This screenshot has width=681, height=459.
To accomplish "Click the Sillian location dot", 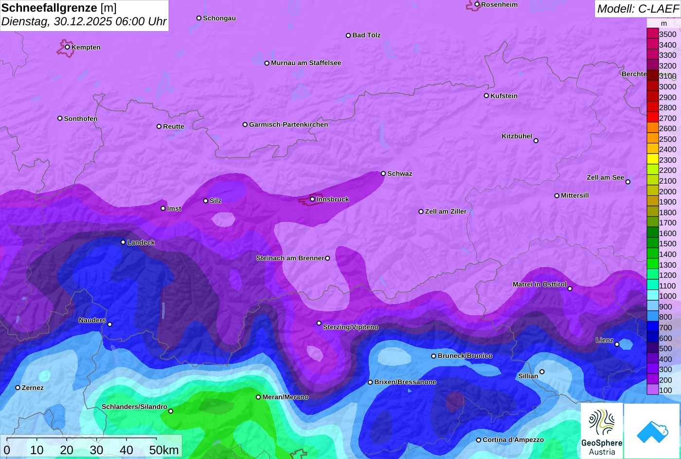I will tap(542, 372).
